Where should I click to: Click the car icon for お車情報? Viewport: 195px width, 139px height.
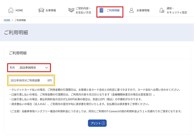(41, 10)
